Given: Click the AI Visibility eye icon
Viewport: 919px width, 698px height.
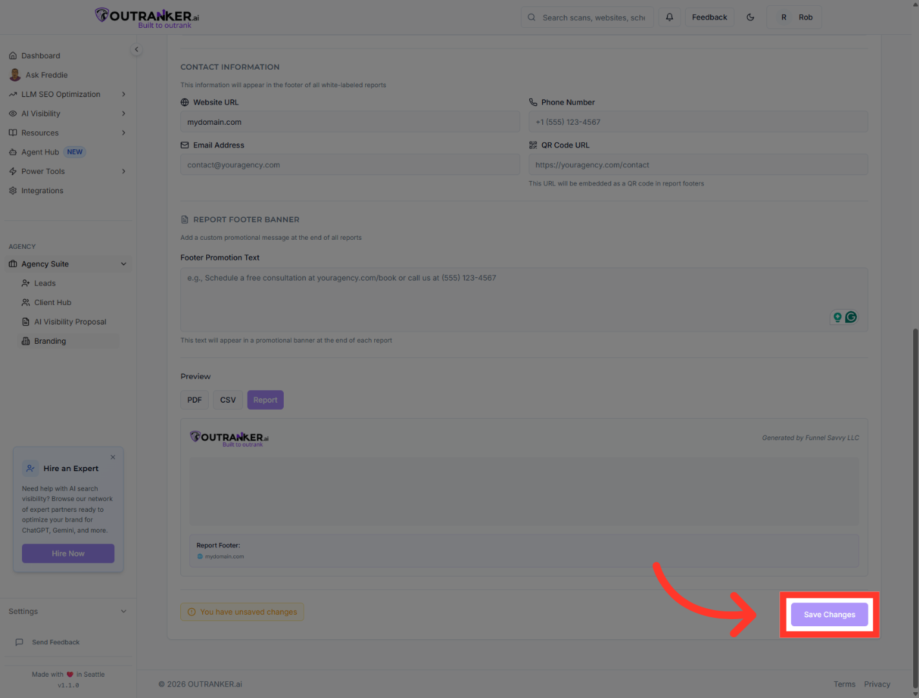Looking at the screenshot, I should point(14,113).
